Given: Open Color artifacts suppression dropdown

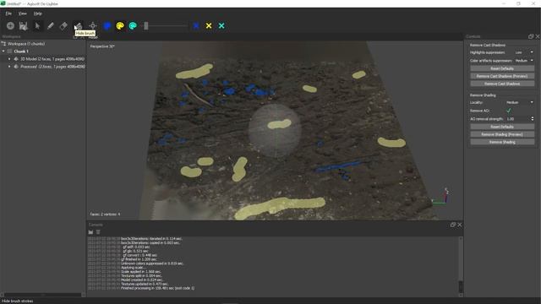Looking at the screenshot, I should point(524,61).
